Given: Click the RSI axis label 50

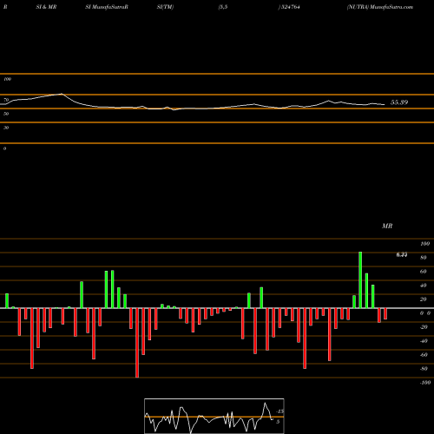Looking at the screenshot, I should [6, 114].
